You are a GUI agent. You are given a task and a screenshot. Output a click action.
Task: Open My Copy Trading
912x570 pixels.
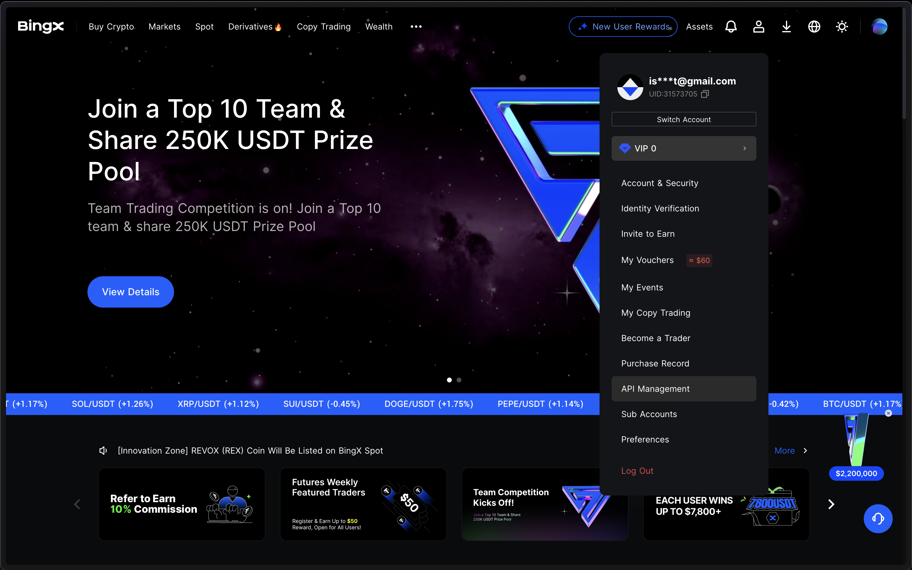coord(684,312)
